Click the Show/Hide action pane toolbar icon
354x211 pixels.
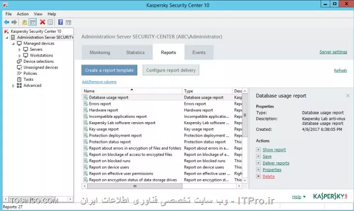68,22
